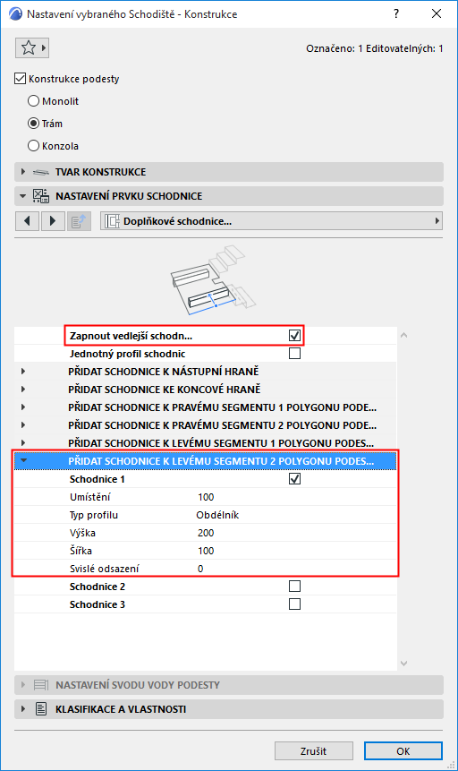This screenshot has height=771, width=458.
Task: Click the Zrušit button
Action: [x=313, y=750]
